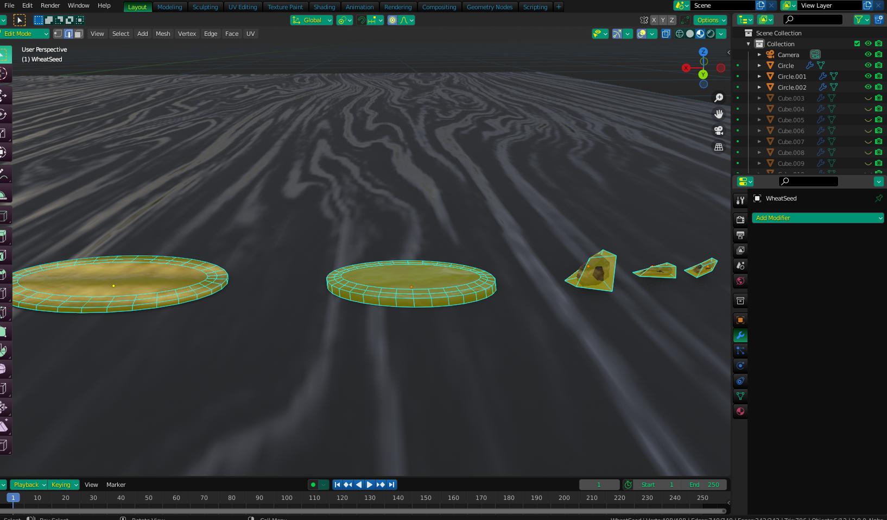Expand the Circle object in outliner
Image resolution: width=887 pixels, height=520 pixels.
click(x=759, y=66)
